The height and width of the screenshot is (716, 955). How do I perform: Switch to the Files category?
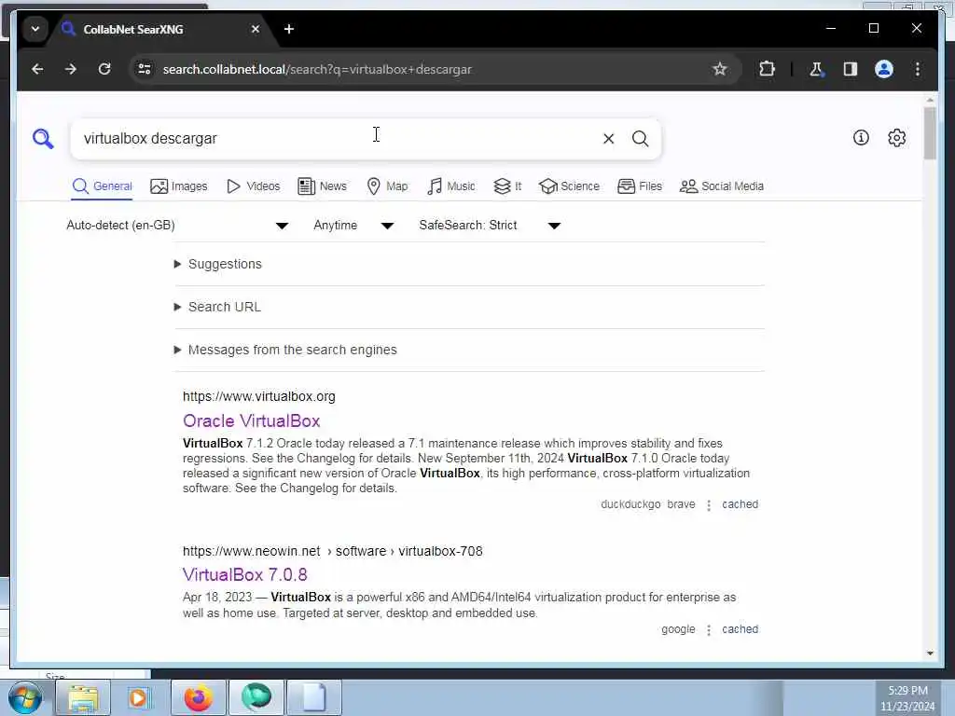(x=640, y=186)
